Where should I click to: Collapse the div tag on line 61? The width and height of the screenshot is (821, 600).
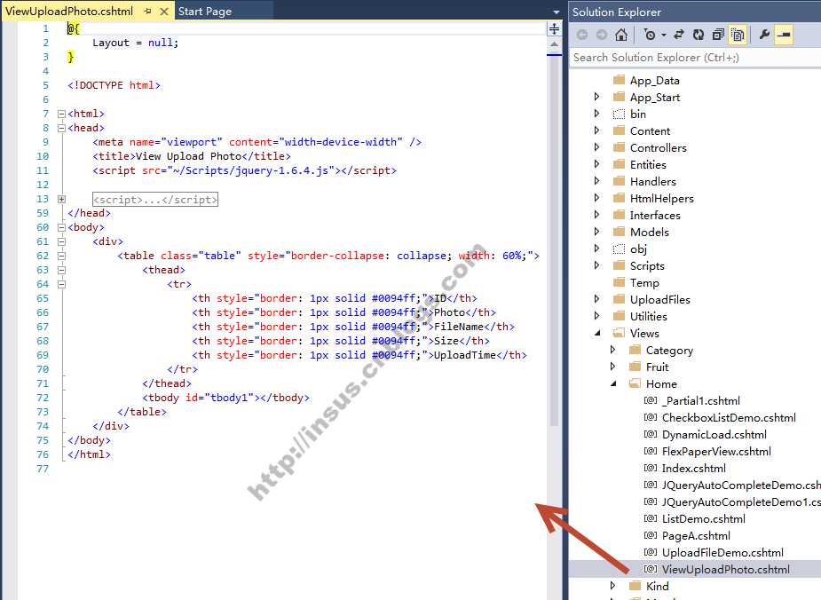point(61,241)
